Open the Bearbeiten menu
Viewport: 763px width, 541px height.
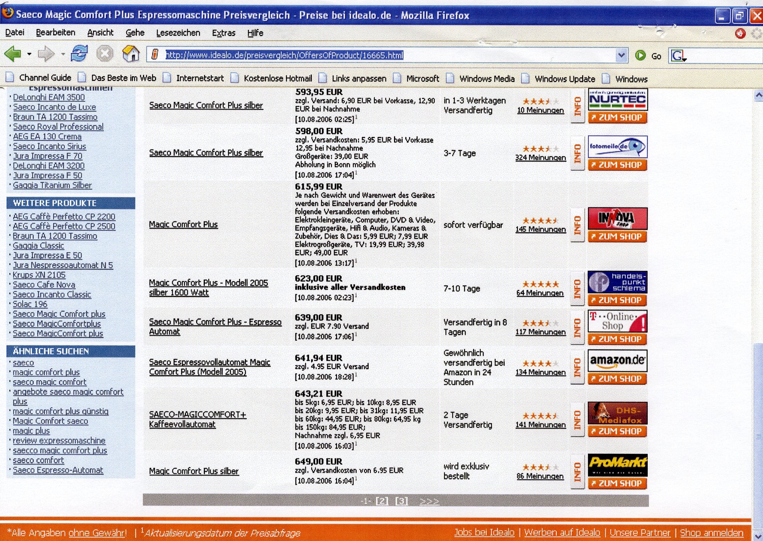point(55,32)
